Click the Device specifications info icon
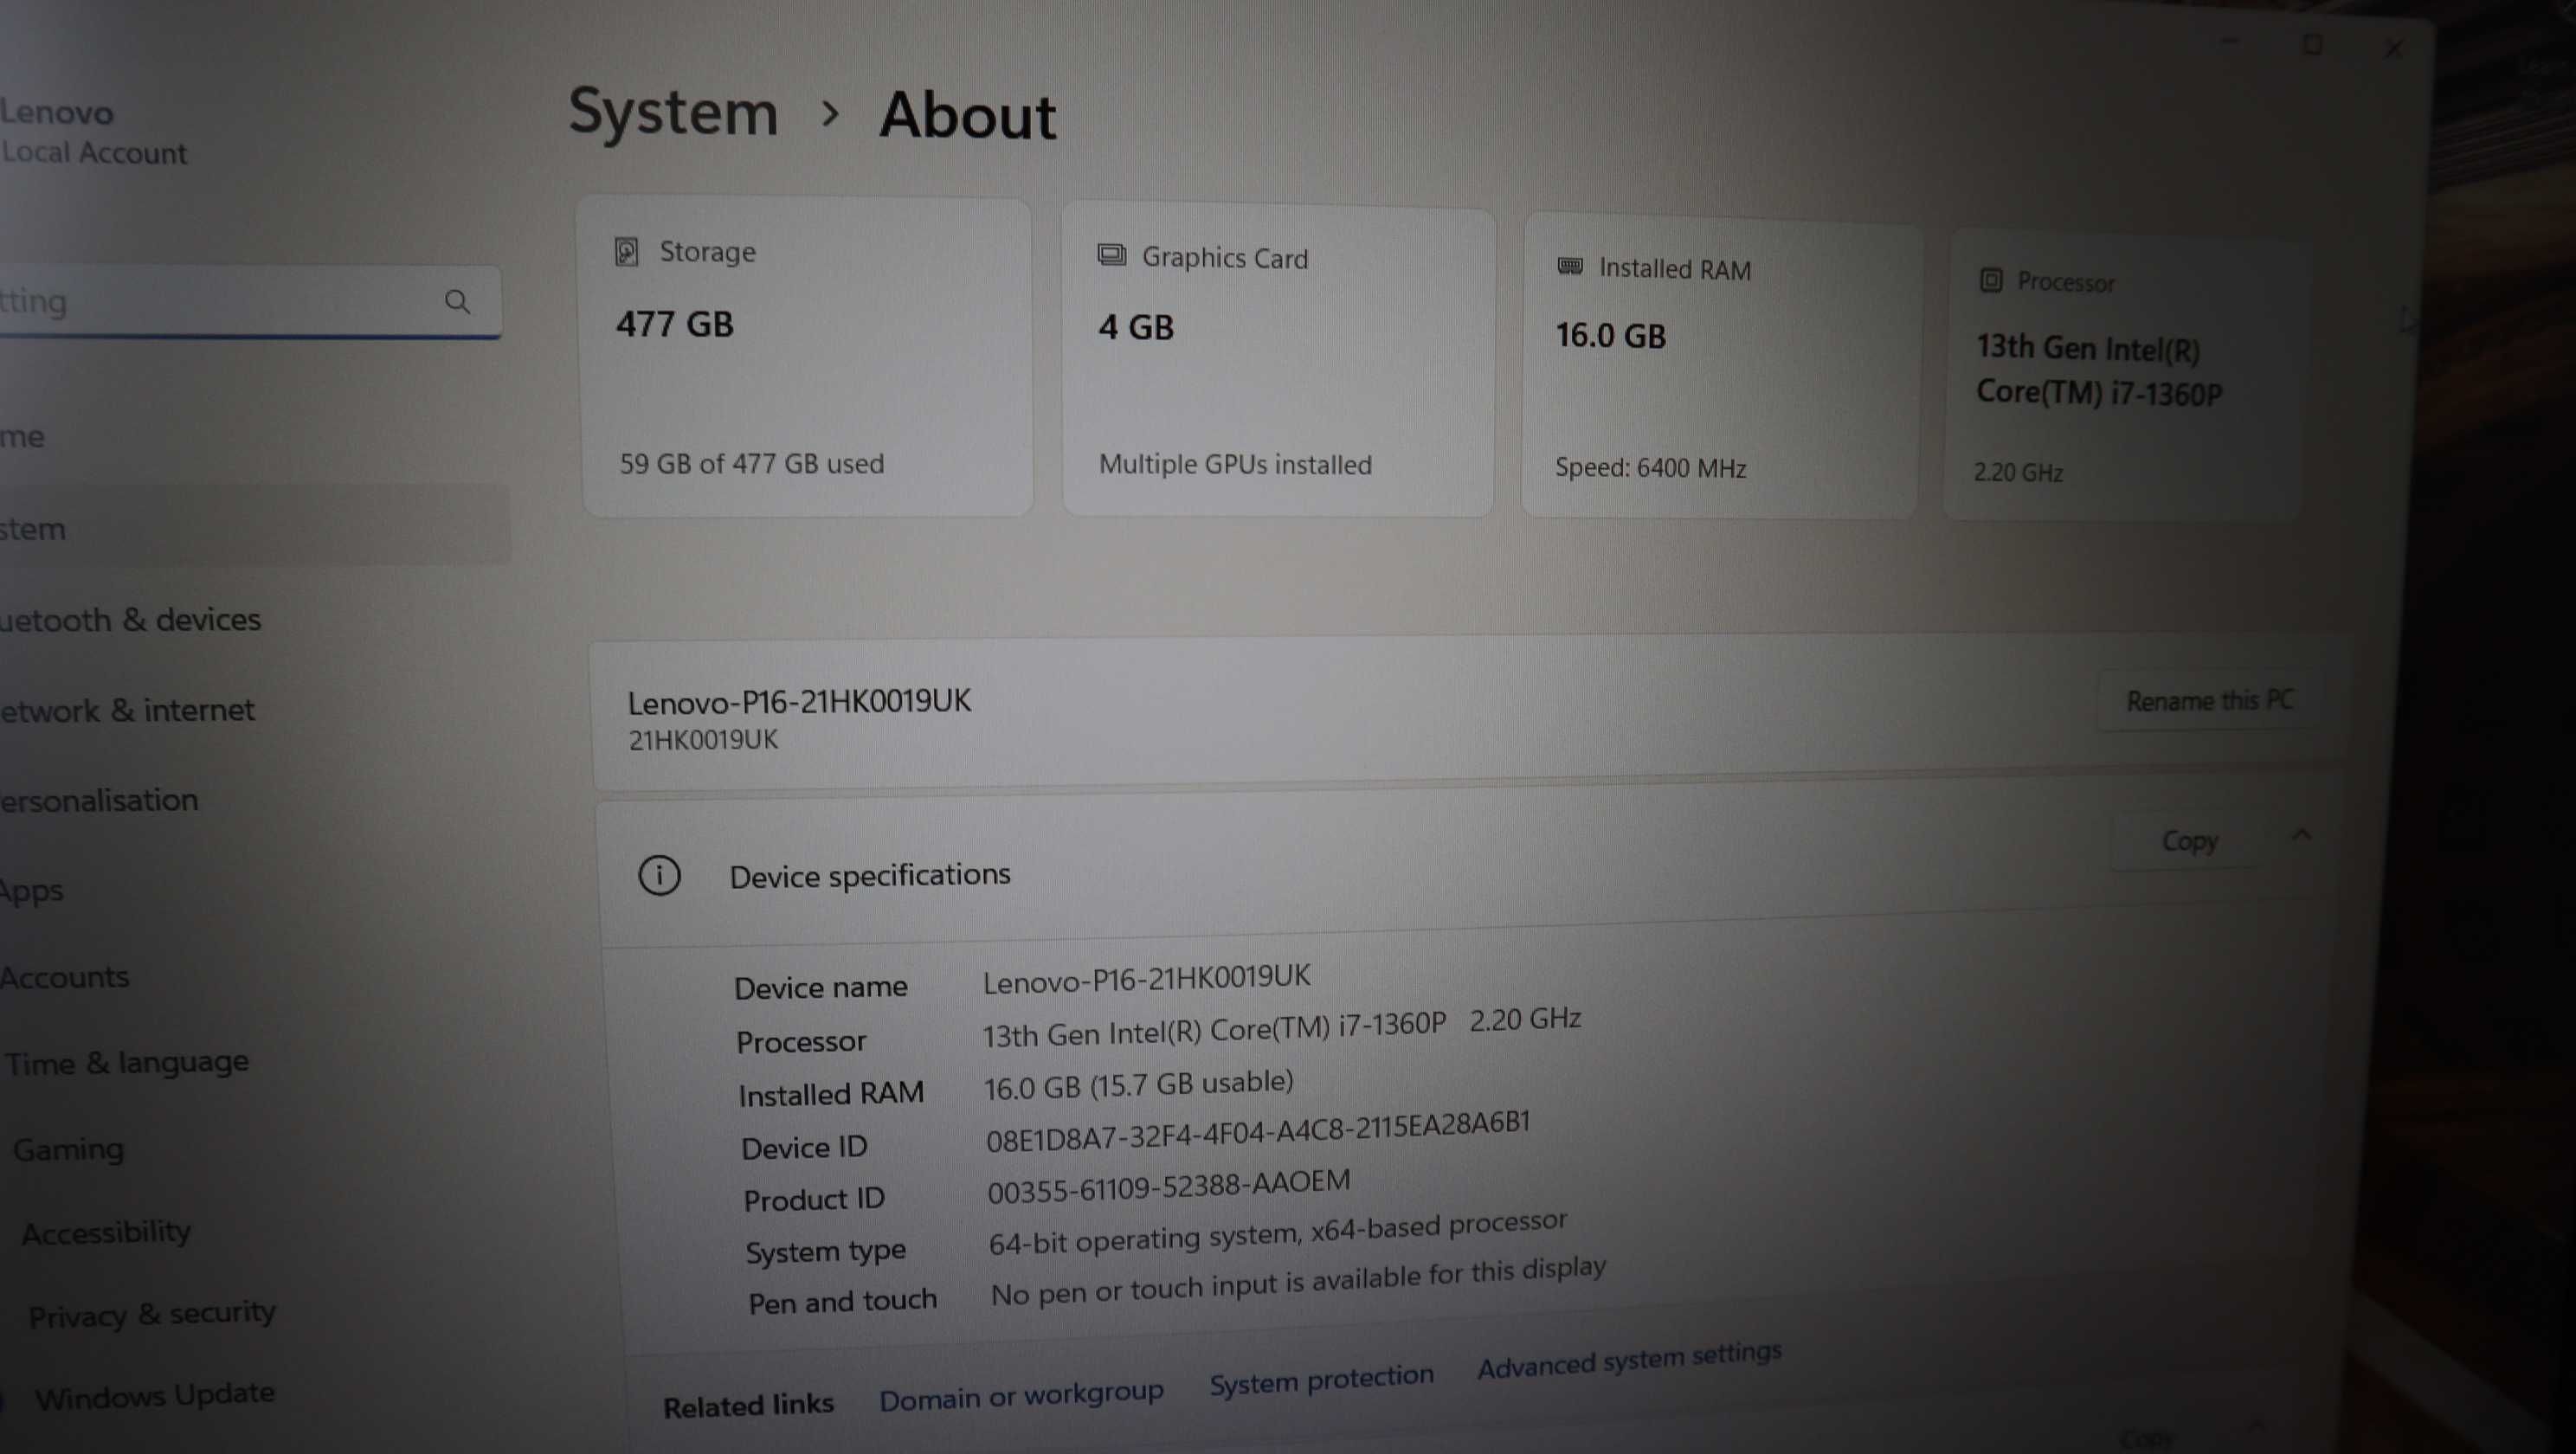 pos(659,875)
